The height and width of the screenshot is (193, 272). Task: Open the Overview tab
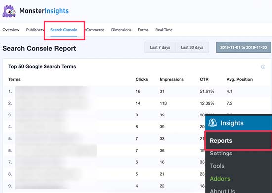point(11,30)
